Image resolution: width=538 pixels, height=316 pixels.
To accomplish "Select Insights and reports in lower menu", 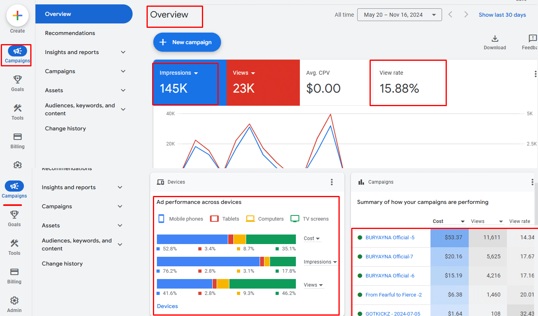I will (x=68, y=187).
